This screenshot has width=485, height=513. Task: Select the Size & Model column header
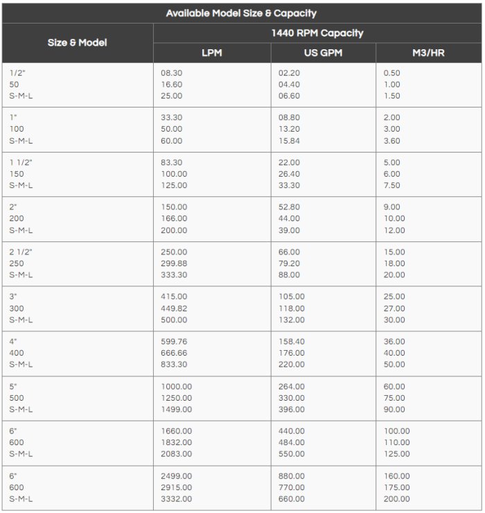(77, 43)
